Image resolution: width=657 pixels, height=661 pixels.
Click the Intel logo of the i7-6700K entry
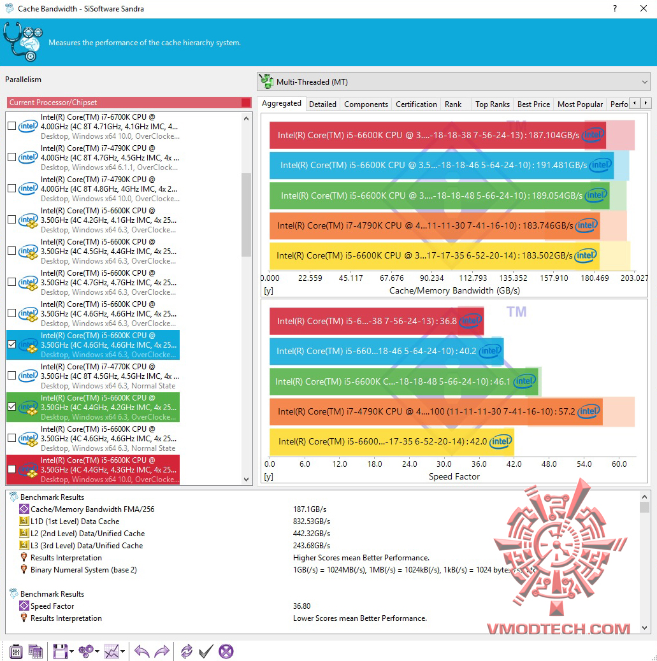pyautogui.click(x=28, y=126)
